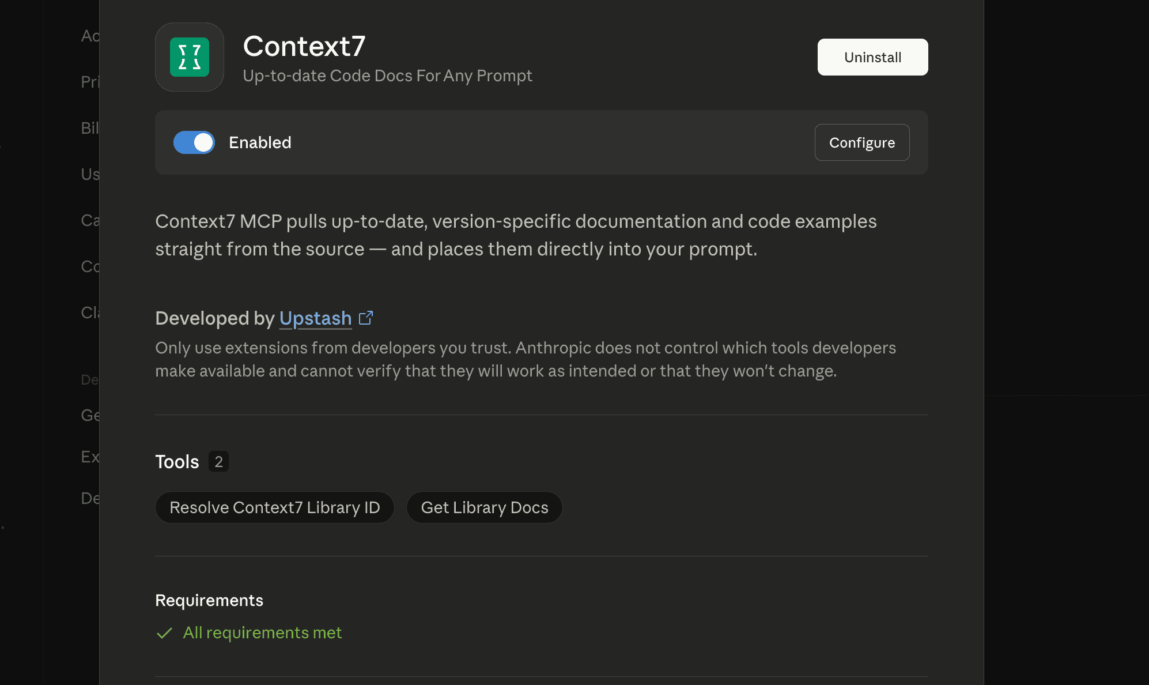Select the Get Library Docs tool chip
The width and height of the screenshot is (1149, 685).
tap(484, 507)
